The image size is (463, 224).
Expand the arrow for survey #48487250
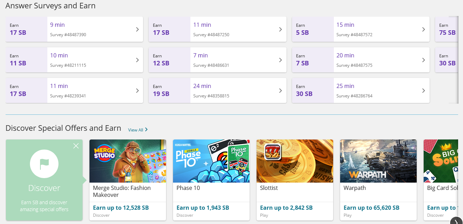coord(280,30)
